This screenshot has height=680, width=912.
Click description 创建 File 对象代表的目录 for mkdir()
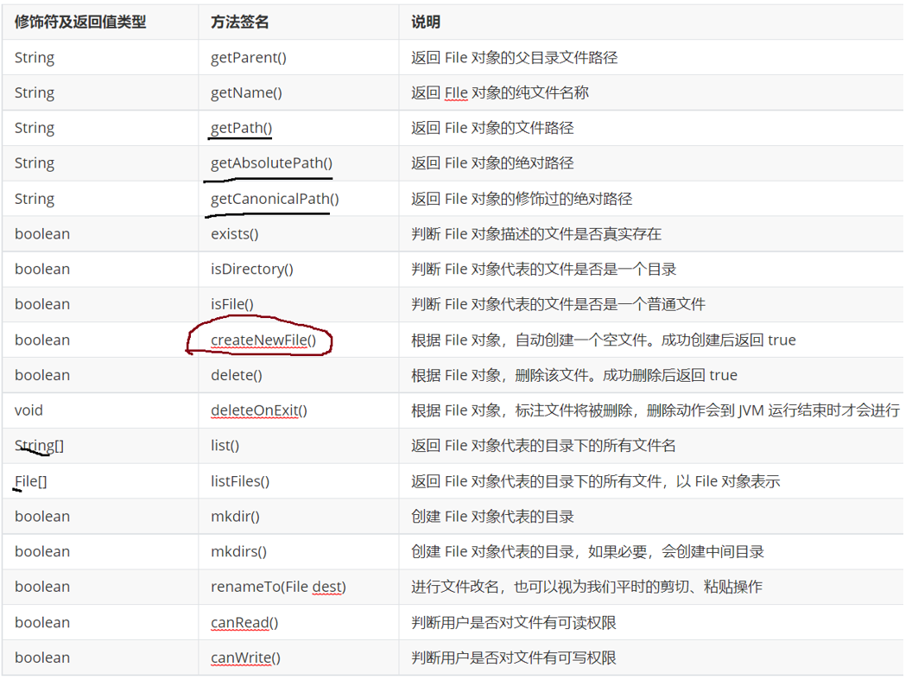492,517
